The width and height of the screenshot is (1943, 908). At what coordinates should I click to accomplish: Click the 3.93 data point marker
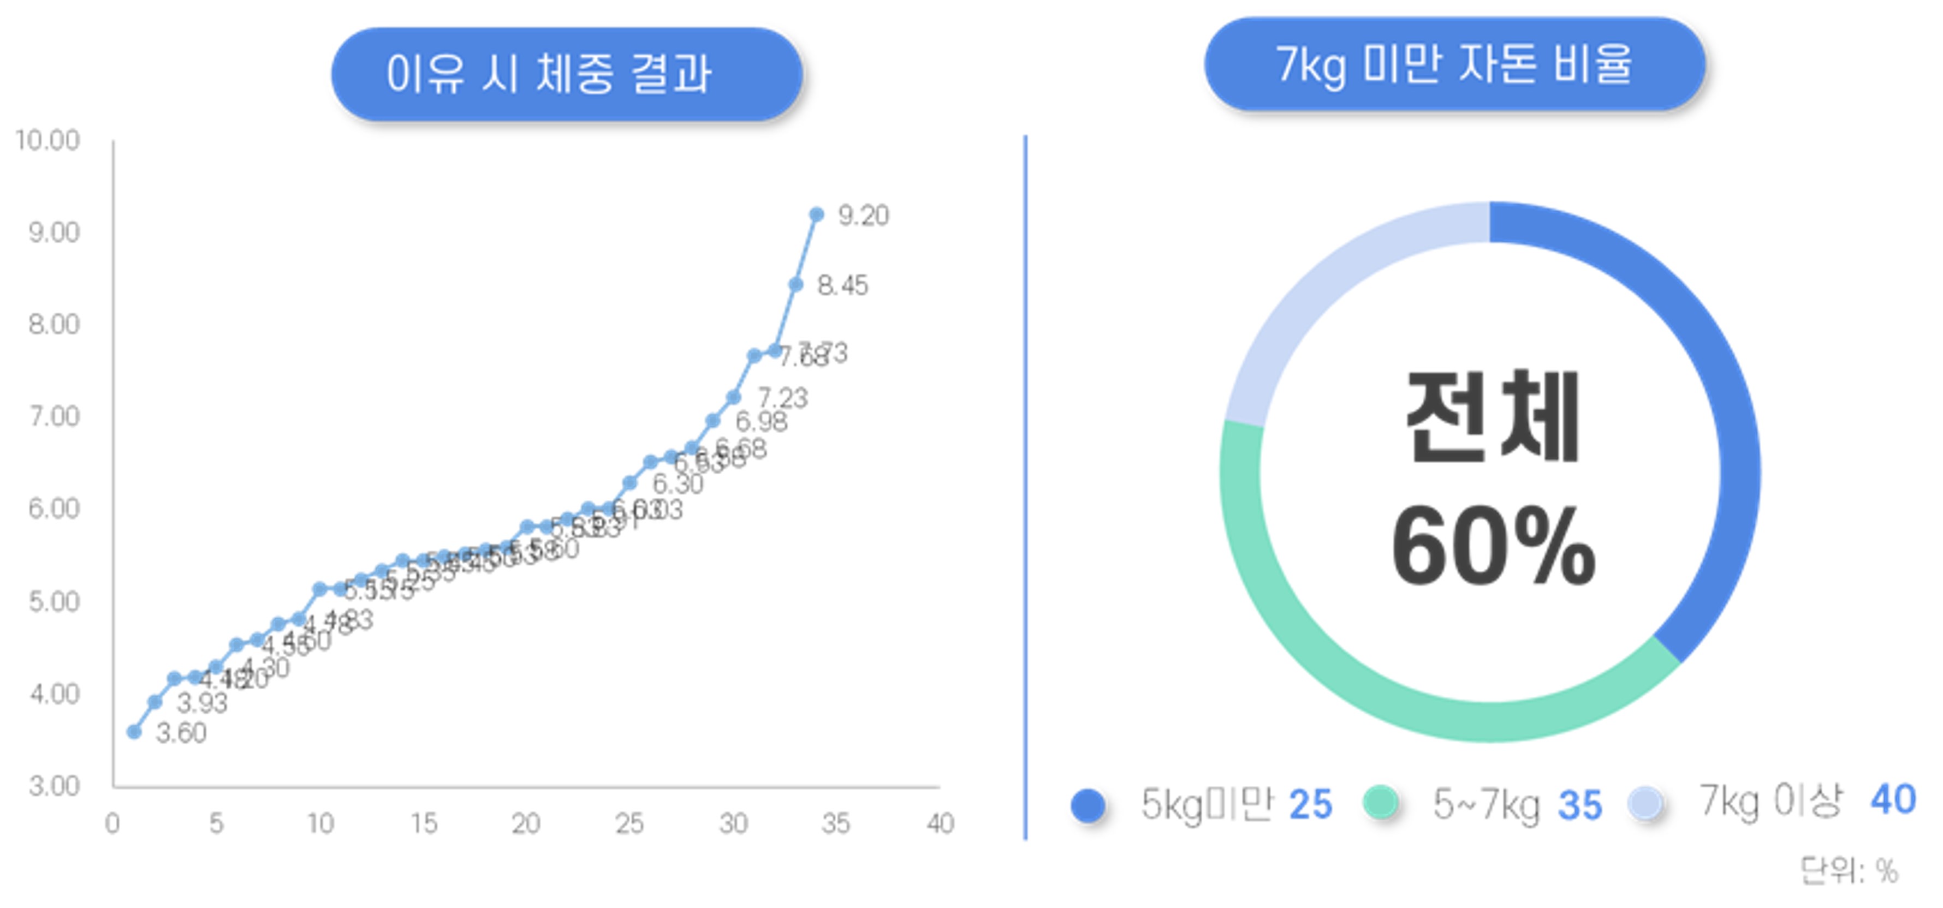(x=155, y=702)
